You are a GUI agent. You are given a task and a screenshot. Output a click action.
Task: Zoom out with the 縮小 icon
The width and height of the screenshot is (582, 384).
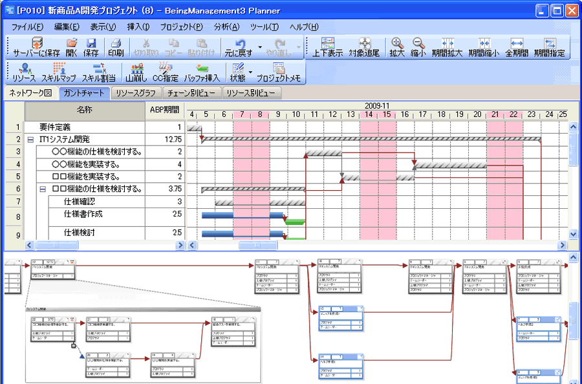coord(418,47)
